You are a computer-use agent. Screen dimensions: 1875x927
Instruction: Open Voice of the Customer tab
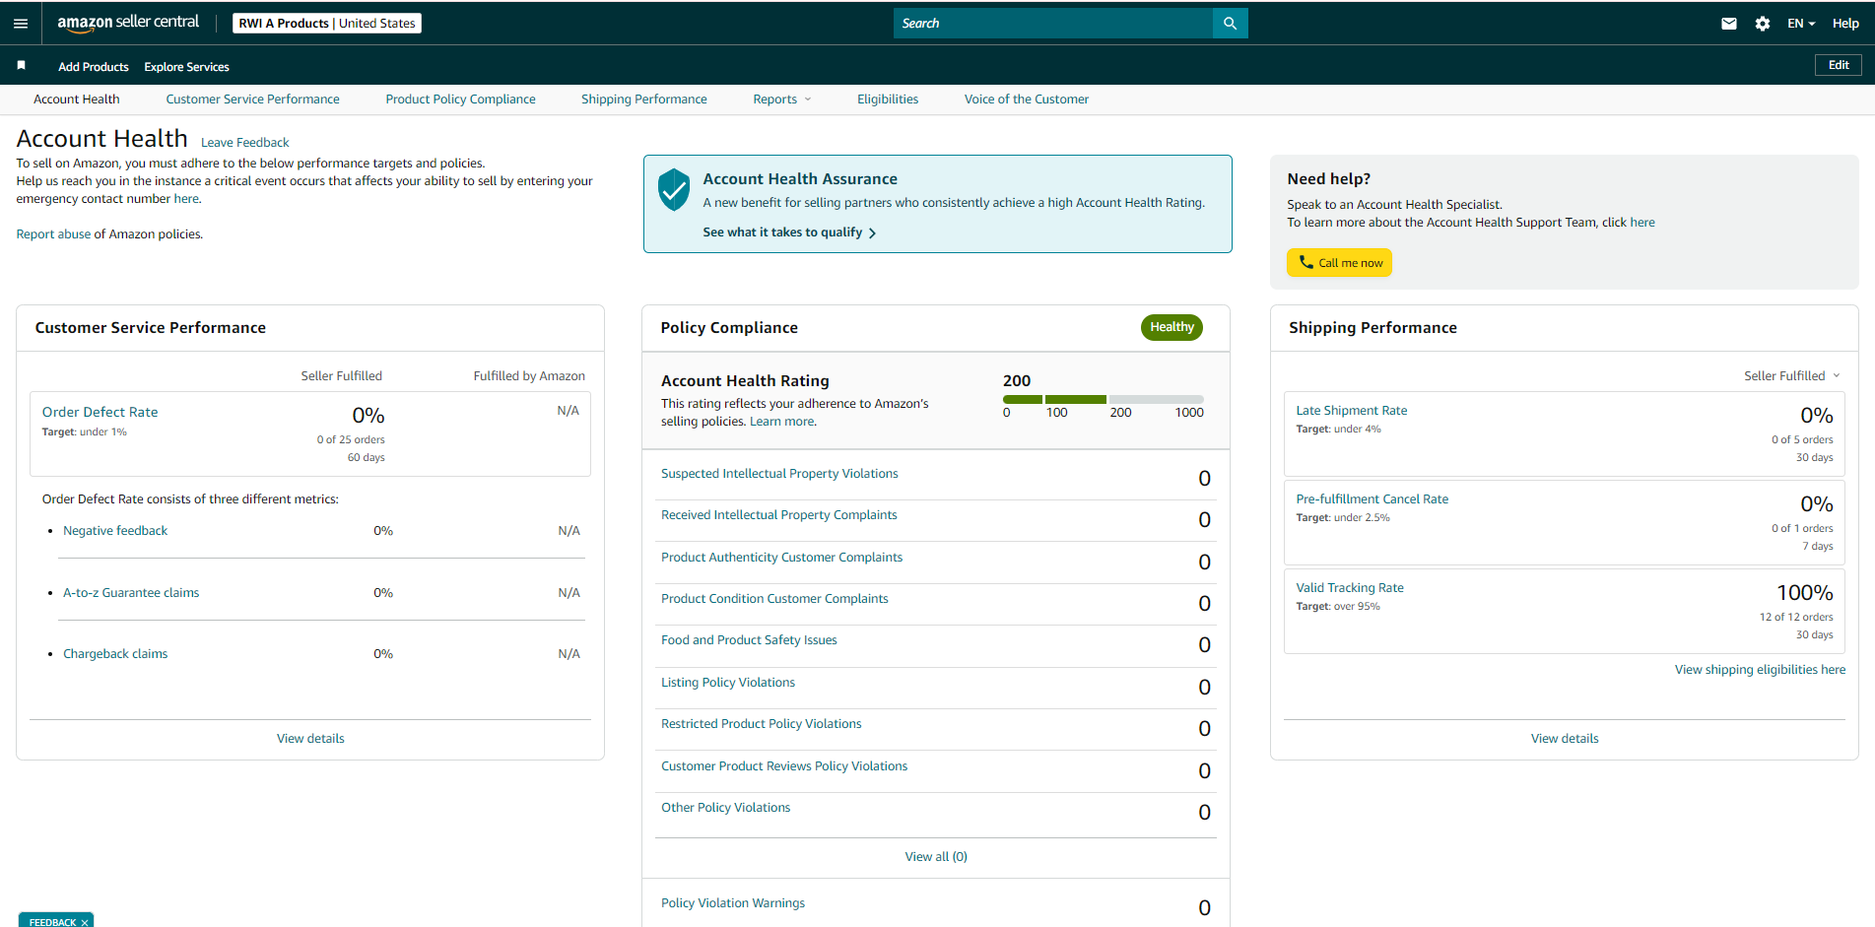coord(1027,99)
